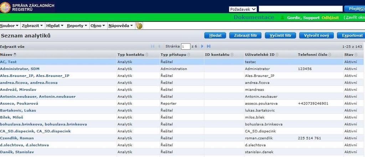Click the user icon beside Gordic, Support
The image size is (365, 157).
tap(283, 18)
